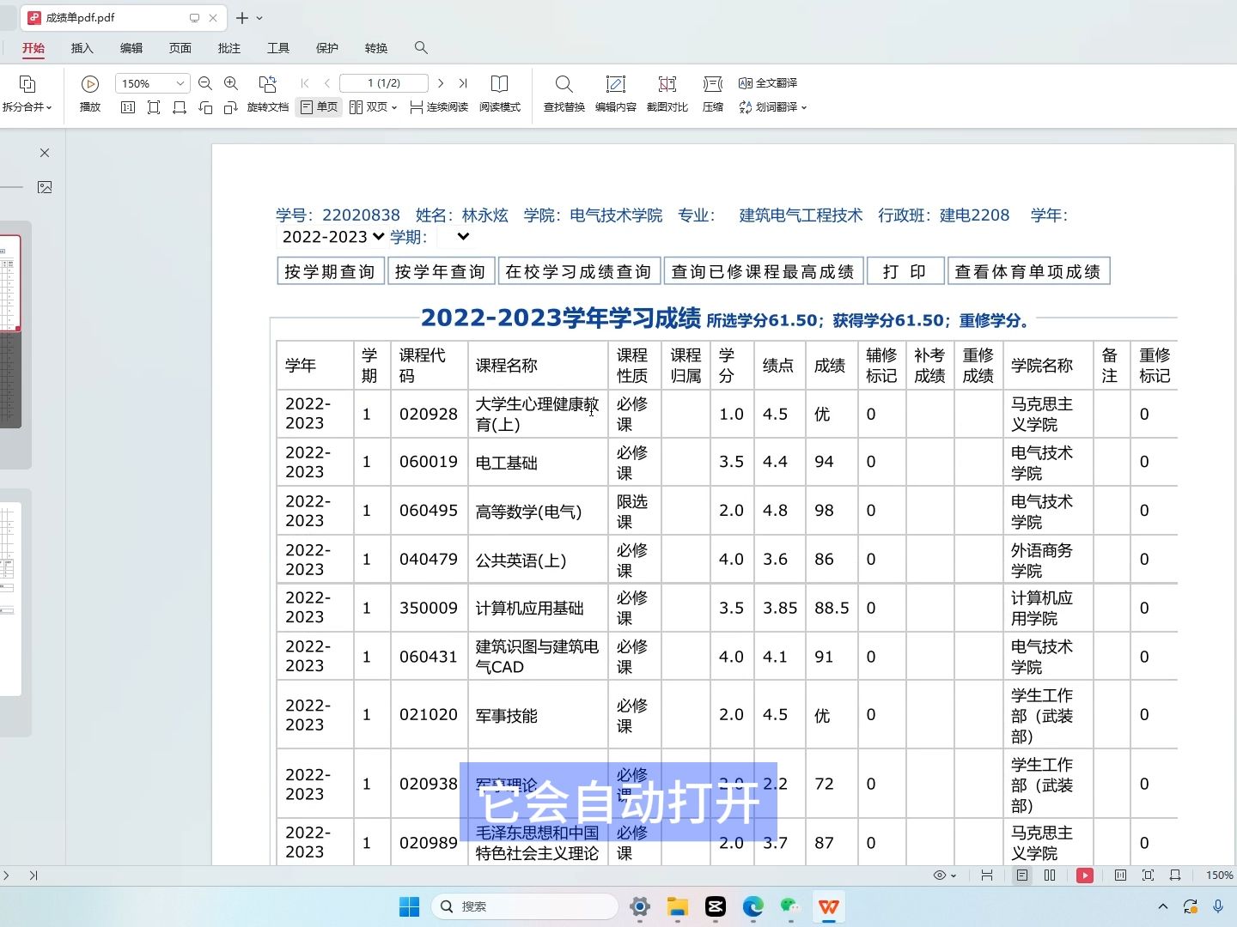Screen dimensions: 1237x927
Task: Click 查看体育单项成绩 button
Action: tap(1028, 271)
